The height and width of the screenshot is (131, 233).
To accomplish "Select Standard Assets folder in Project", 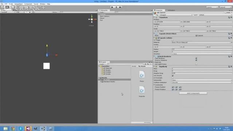I will point(109,82).
